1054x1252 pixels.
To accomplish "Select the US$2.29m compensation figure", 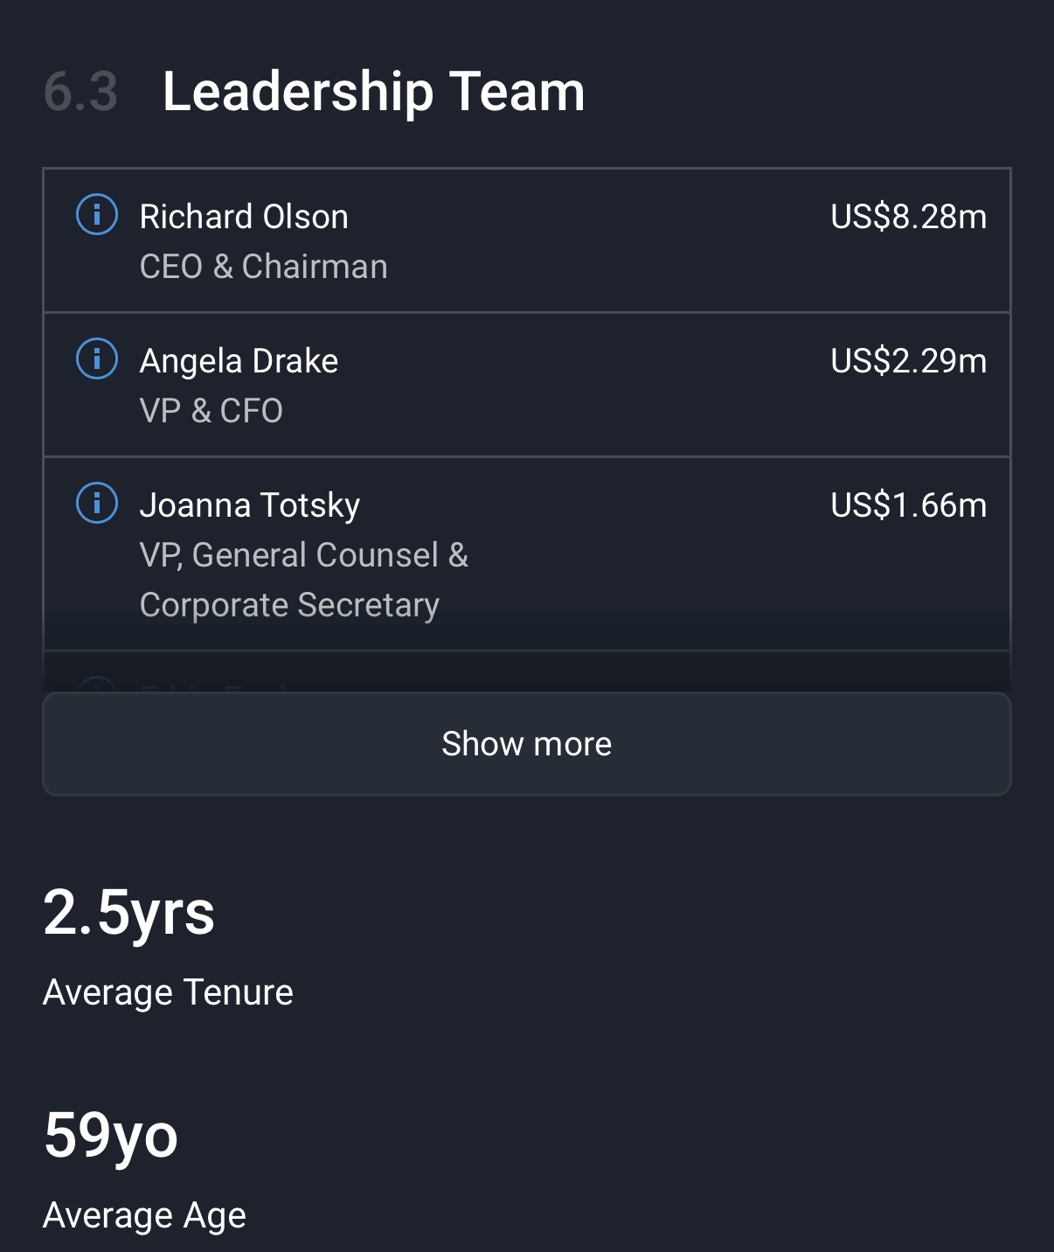I will pyautogui.click(x=908, y=361).
